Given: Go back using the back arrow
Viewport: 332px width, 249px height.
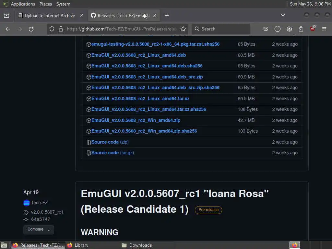Looking at the screenshot, I should pyautogui.click(x=8, y=29).
